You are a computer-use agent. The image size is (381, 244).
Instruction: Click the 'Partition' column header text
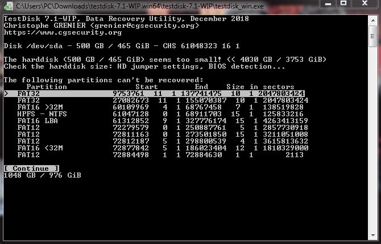(x=47, y=87)
